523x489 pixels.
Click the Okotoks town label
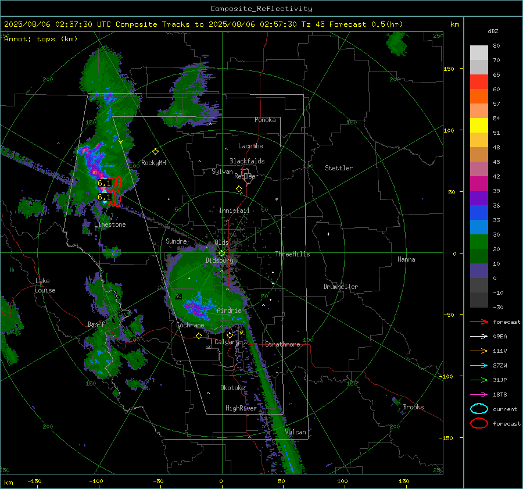tap(232, 388)
